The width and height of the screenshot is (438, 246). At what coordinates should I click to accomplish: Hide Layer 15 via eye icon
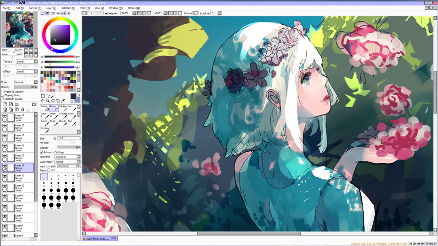tap(4, 136)
